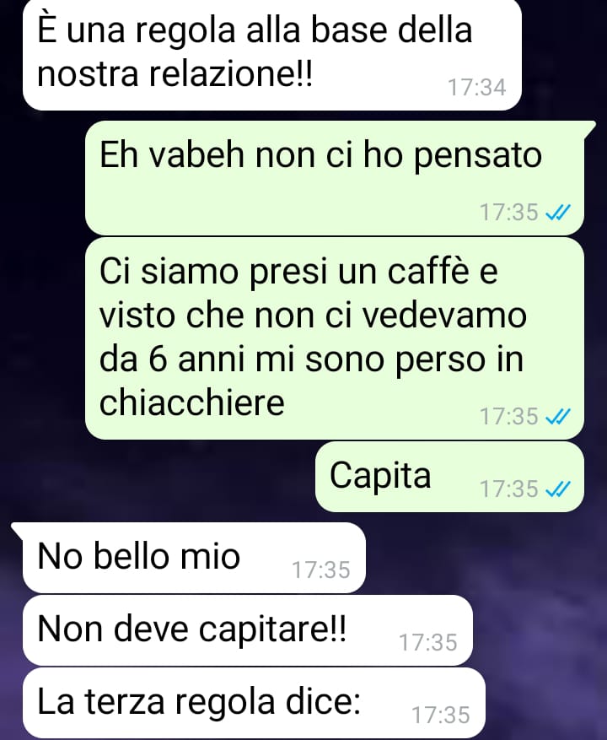
Task: Tap the timestamp under 'chiacchiere' text
Action: (x=509, y=417)
